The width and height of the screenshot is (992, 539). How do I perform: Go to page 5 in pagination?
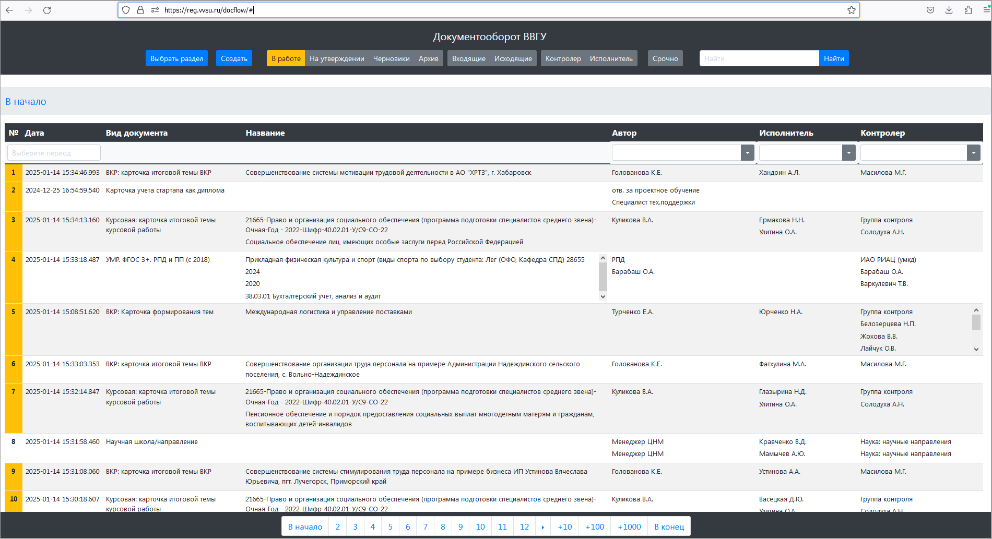pyautogui.click(x=390, y=526)
